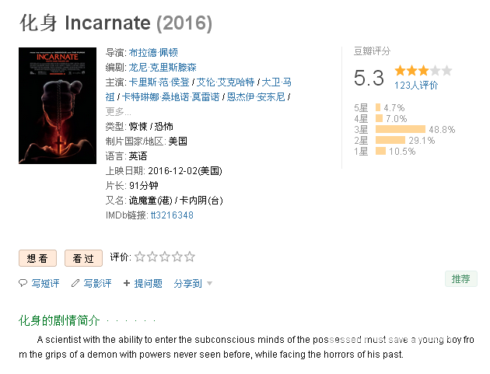The height and width of the screenshot is (374, 490).
Task: Click the green 推荐 button
Action: coord(461,278)
